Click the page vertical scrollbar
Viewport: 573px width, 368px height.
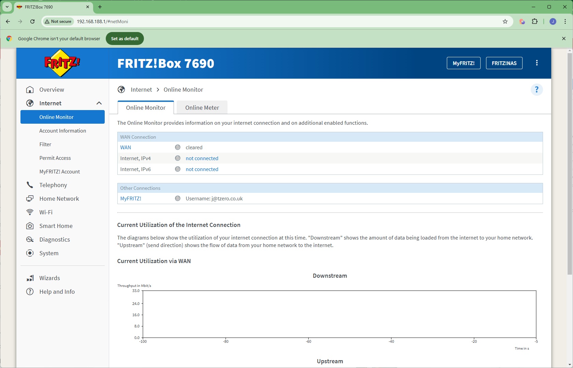point(570,164)
